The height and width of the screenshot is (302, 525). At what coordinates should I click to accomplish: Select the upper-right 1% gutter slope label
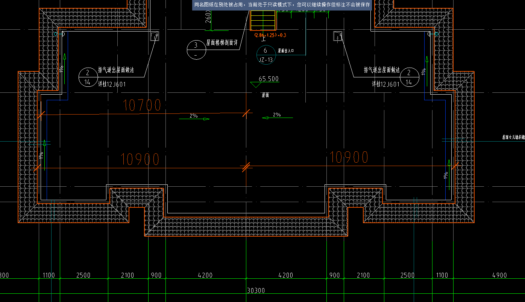(423, 71)
